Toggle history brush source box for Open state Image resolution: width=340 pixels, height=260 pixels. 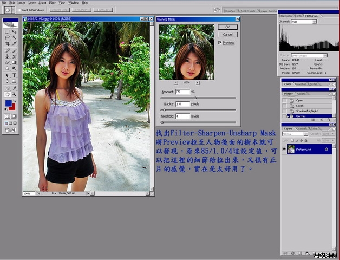click(284, 101)
